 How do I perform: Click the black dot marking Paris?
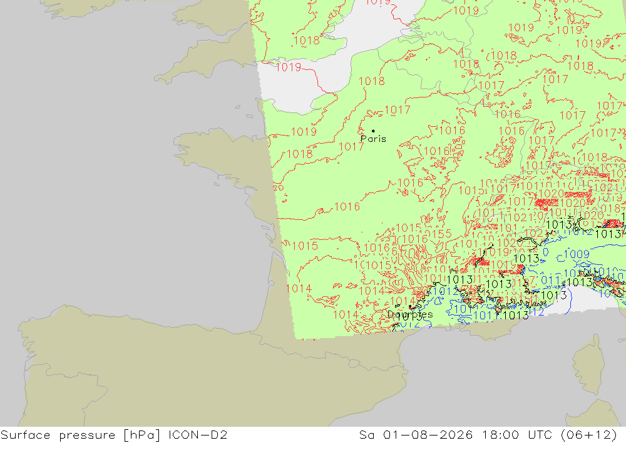[x=373, y=131]
